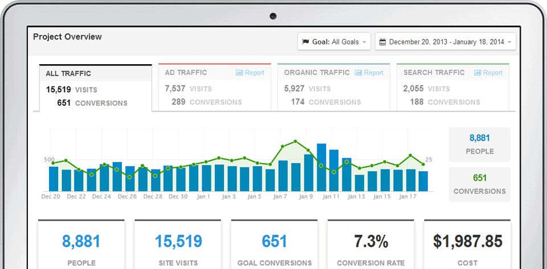Click the 8,881 People summary card
The height and width of the screenshot is (269, 547).
click(x=81, y=245)
